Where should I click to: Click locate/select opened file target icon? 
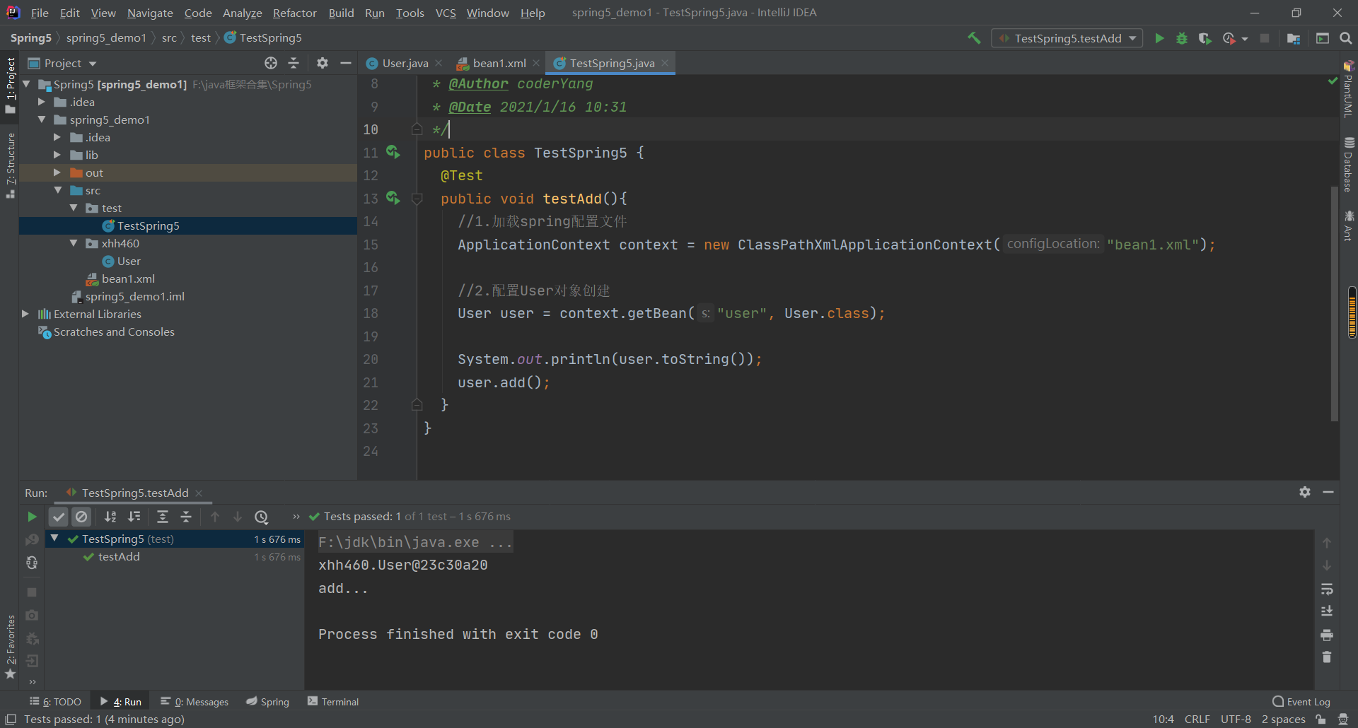coord(271,63)
